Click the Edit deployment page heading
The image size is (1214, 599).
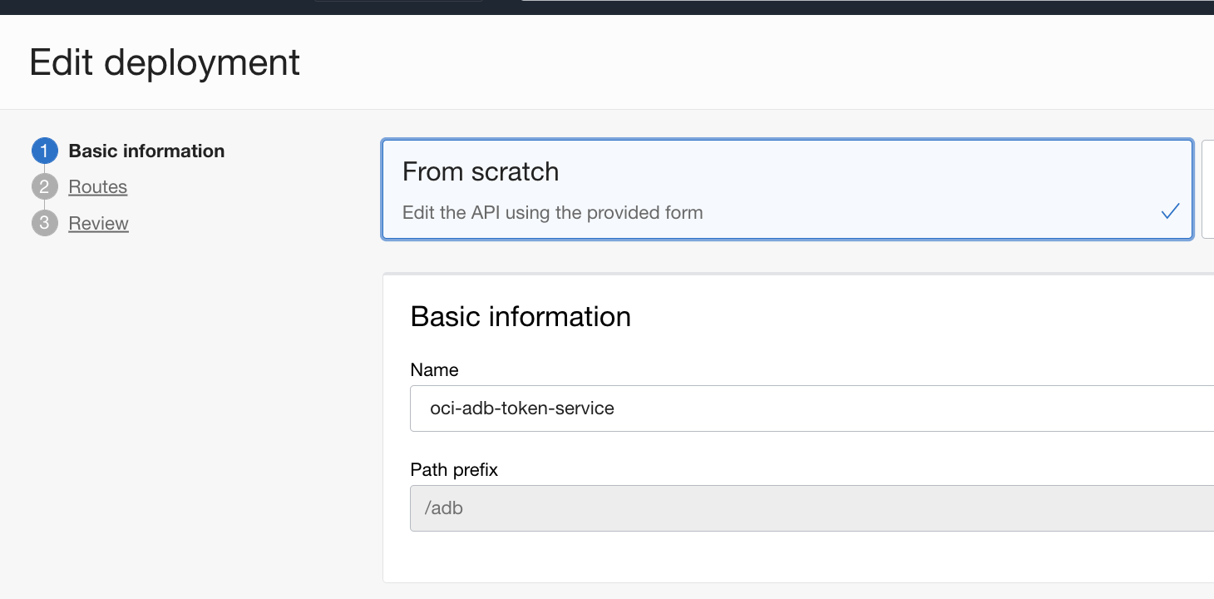point(165,62)
